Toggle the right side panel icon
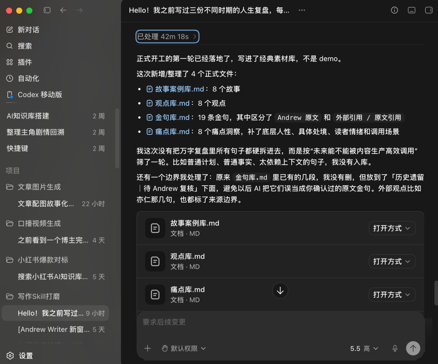Viewport: 438px width, 364px height. coord(429,10)
